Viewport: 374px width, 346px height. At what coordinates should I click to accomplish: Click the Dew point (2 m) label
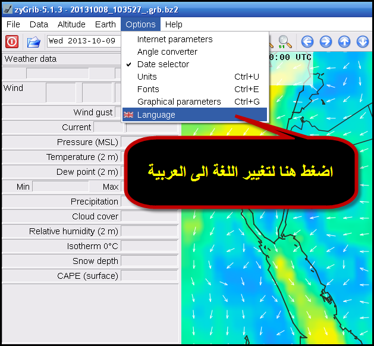coord(87,172)
